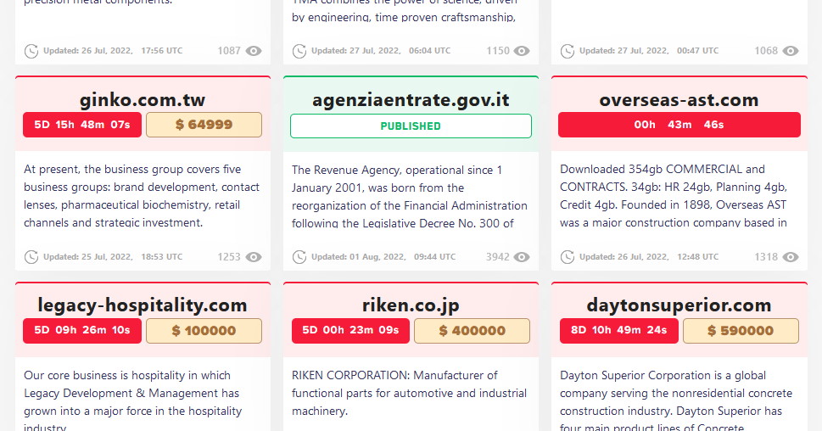Click the $ 590000 price on daytonsuperior.com
The width and height of the screenshot is (822, 431).
[741, 331]
